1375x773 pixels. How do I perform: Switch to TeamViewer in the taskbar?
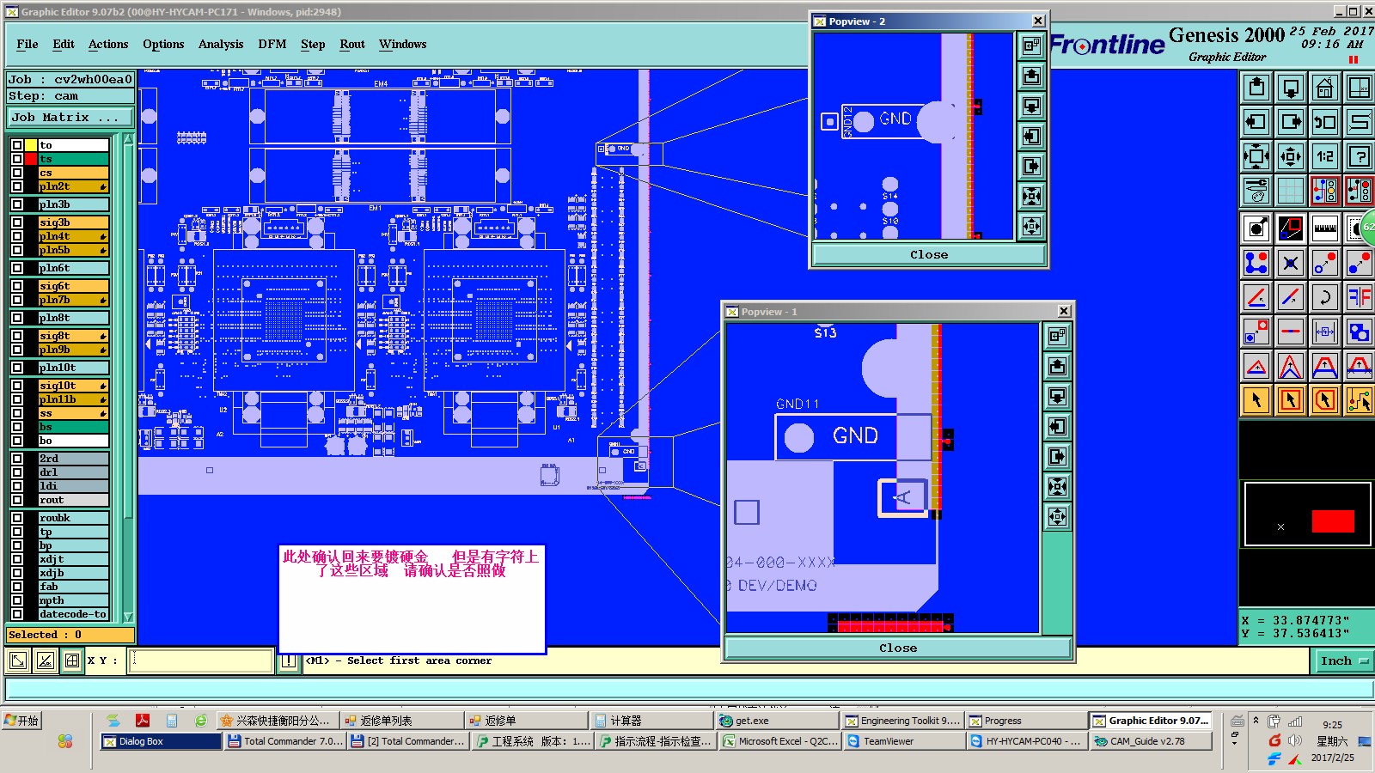pos(903,741)
